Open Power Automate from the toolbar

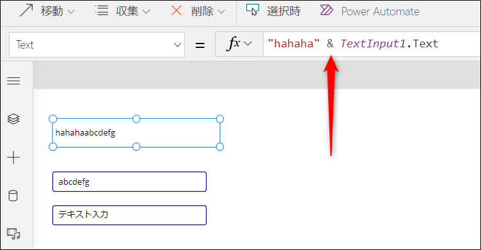click(370, 12)
